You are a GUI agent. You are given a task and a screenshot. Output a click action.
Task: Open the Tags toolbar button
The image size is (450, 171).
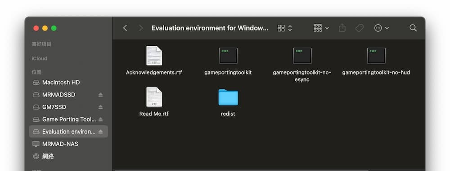[x=359, y=28]
